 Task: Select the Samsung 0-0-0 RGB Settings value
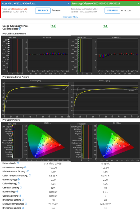(x=105, y=192)
